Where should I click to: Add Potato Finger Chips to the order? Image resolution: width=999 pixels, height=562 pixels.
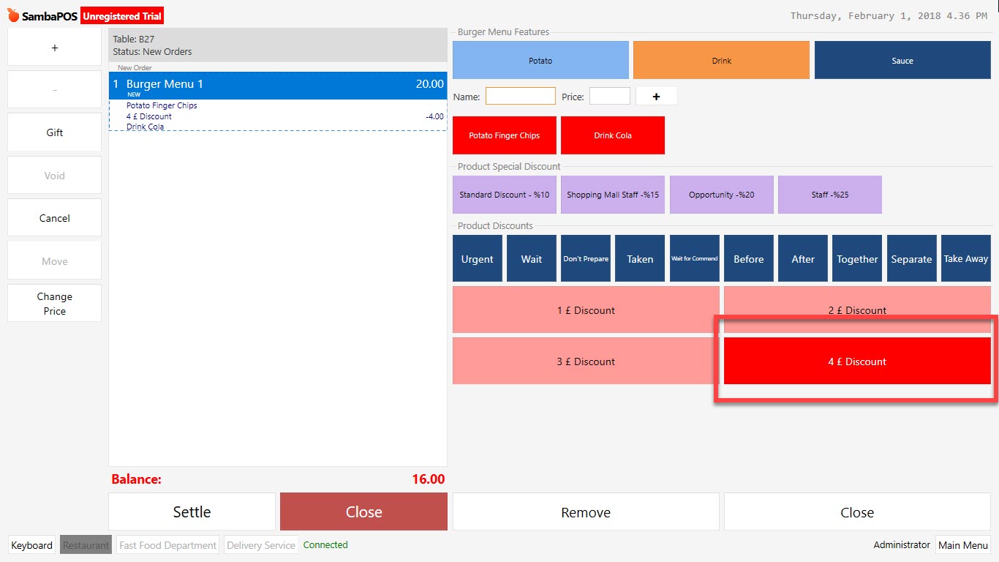tap(504, 135)
